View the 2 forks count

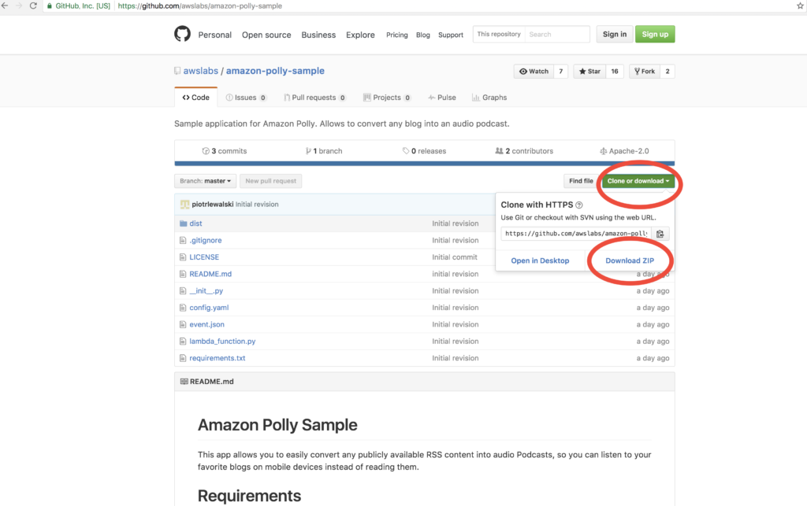coord(668,72)
